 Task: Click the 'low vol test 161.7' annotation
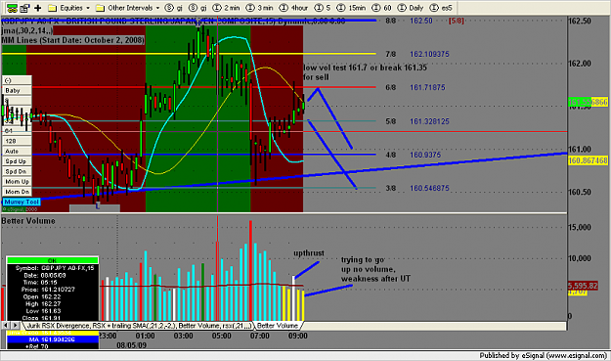(x=365, y=72)
